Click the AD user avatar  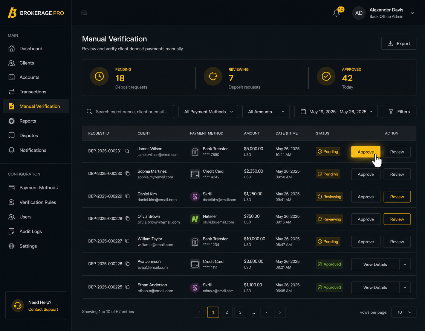359,13
